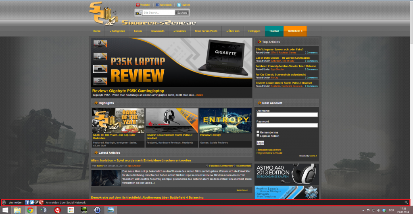Open Far Cry Classic Screenshots top article
This screenshot has width=413, height=214.
(281, 74)
